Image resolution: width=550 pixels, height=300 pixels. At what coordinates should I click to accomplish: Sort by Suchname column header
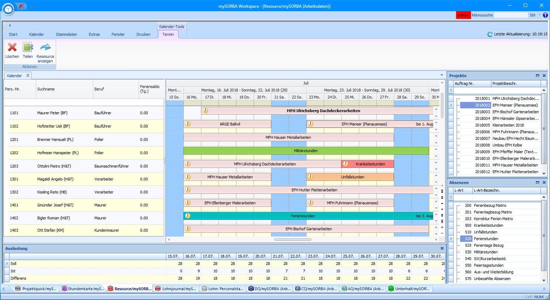[x=64, y=89]
